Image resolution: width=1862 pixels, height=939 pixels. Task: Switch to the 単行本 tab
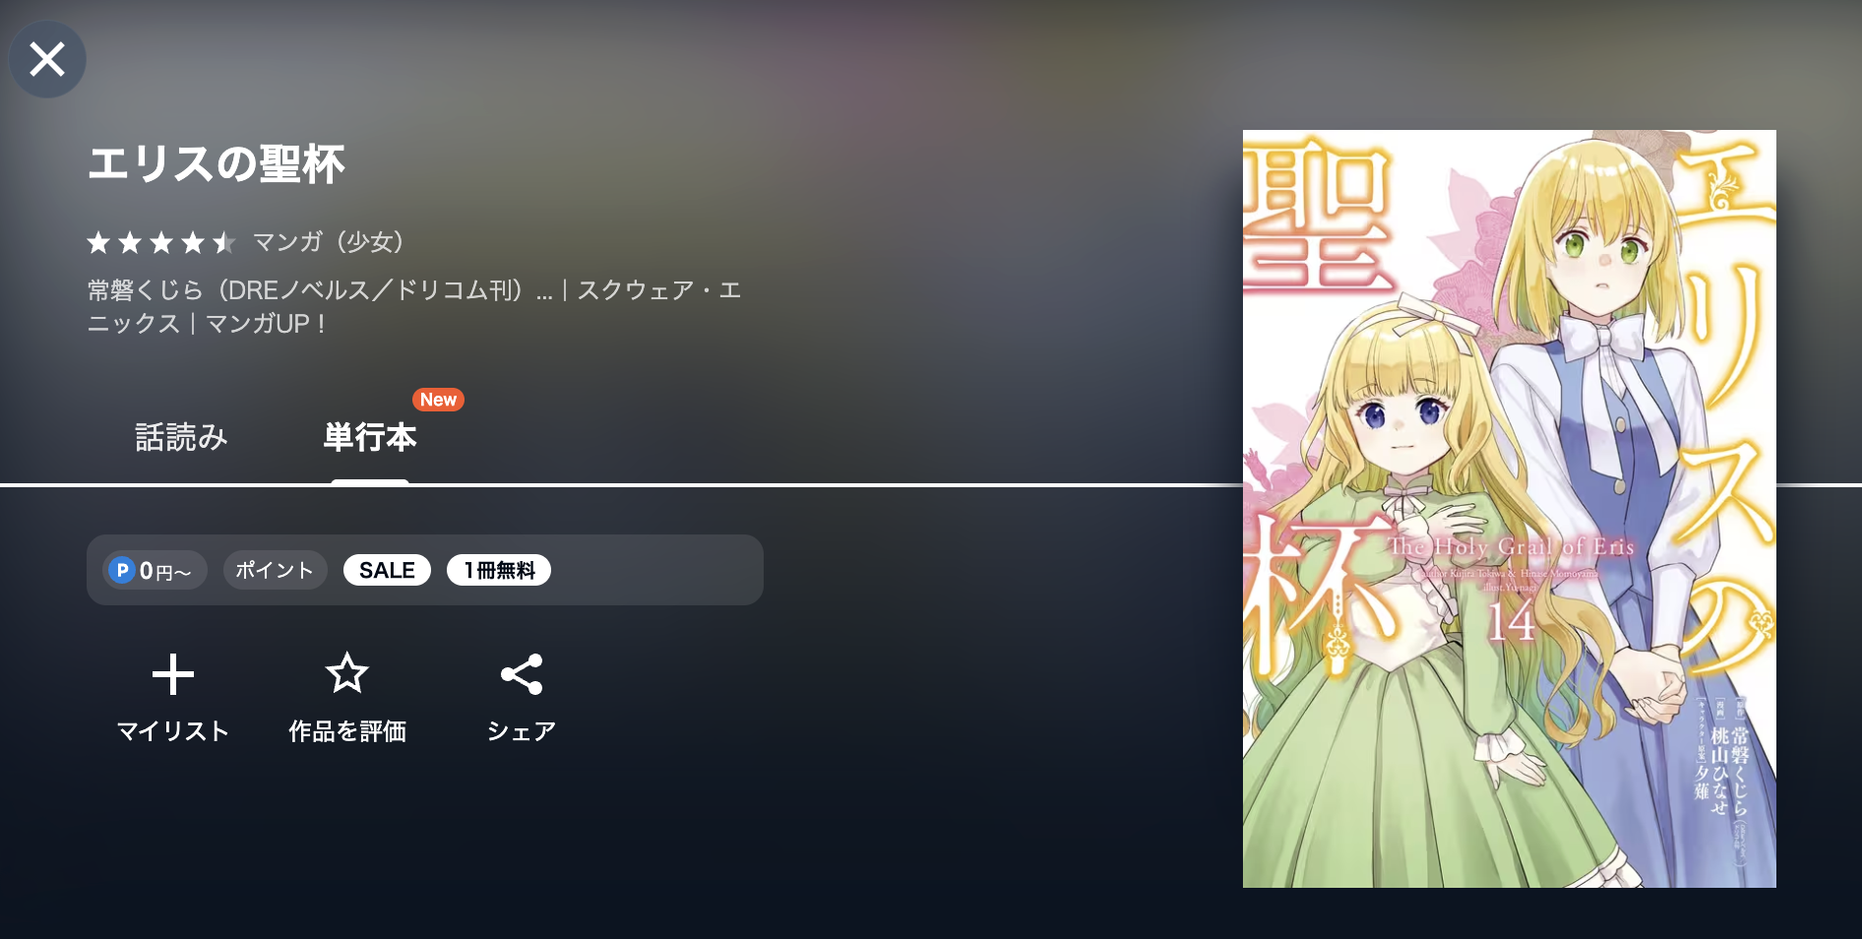tap(370, 437)
